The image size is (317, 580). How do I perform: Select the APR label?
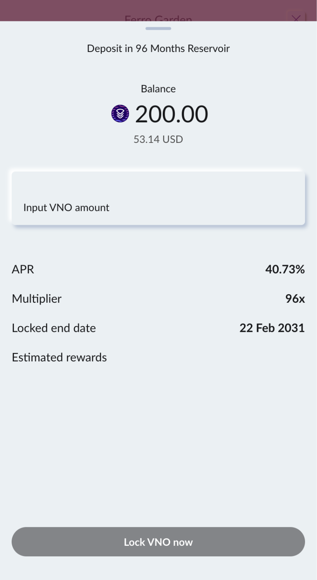click(23, 269)
